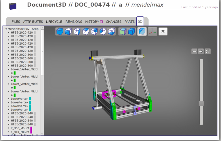Zoom in with the plus button
Image resolution: width=221 pixels, height=141 pixels.
tap(201, 51)
